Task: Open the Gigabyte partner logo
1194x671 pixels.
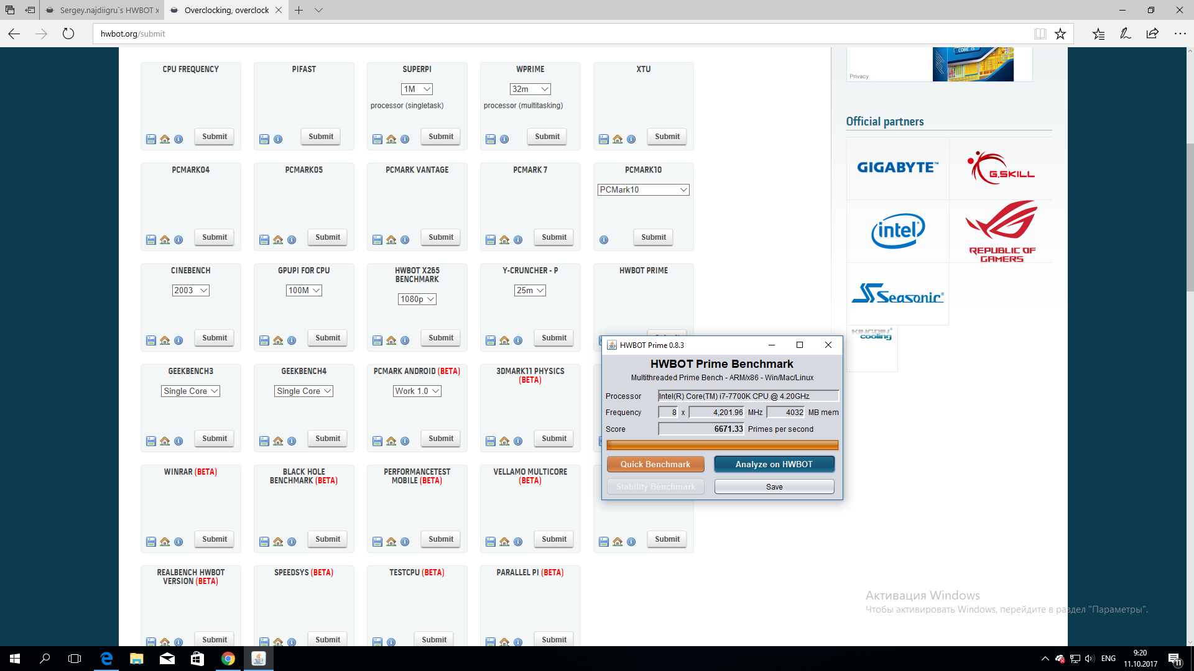Action: 897,168
